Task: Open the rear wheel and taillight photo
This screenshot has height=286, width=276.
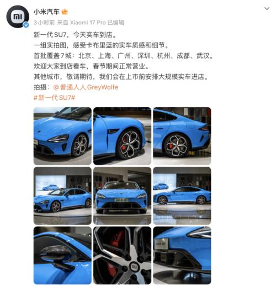Action: tap(182, 136)
